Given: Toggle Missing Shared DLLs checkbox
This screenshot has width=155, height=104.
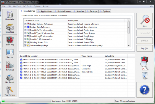Looking at the screenshot, I should click(x=25, y=42).
